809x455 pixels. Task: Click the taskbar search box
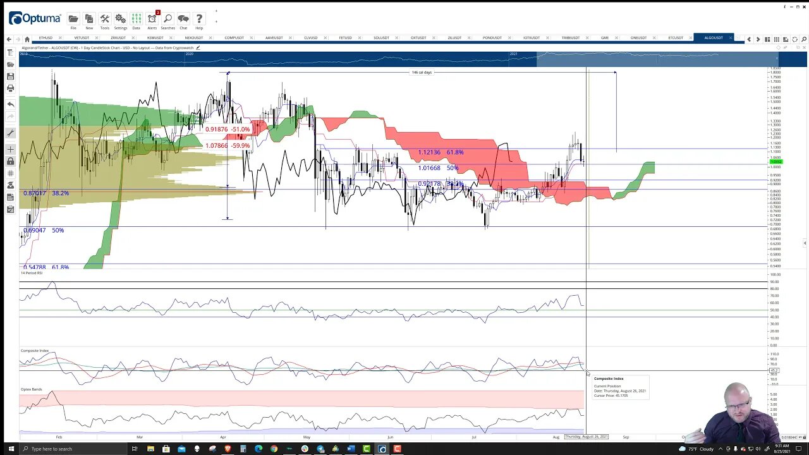[x=73, y=449]
